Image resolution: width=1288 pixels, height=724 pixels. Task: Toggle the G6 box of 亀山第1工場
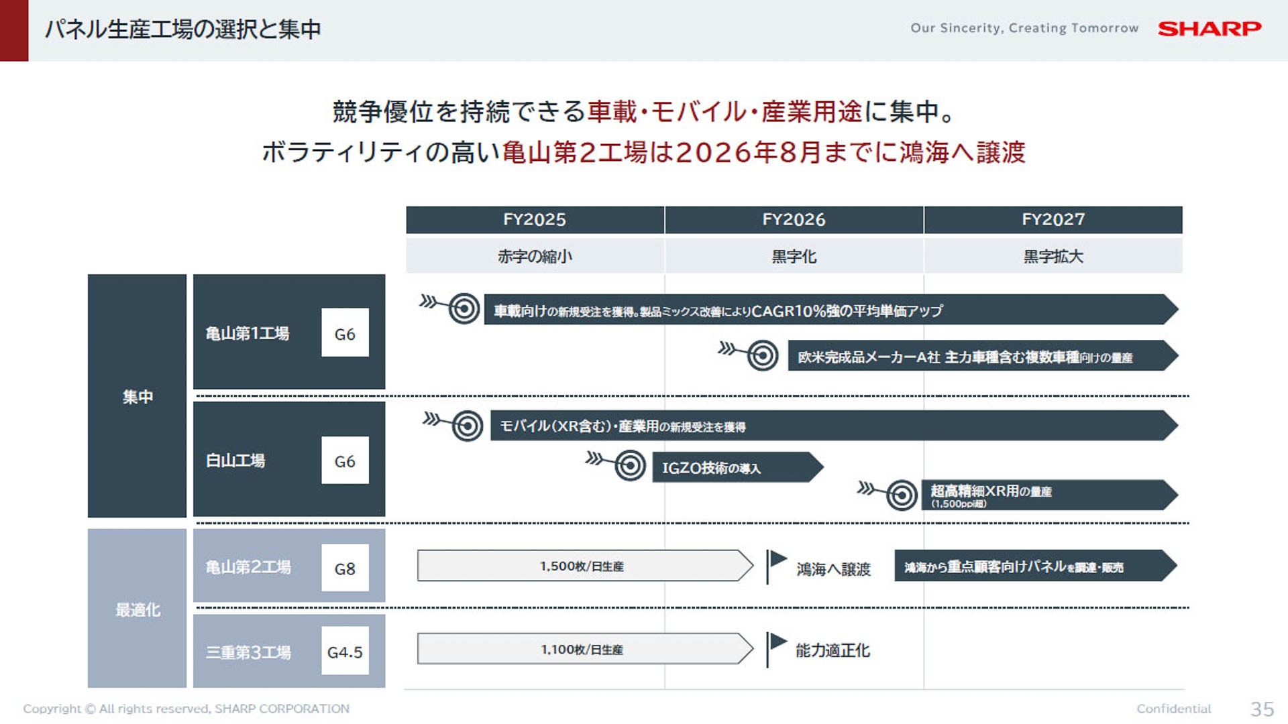pos(345,333)
